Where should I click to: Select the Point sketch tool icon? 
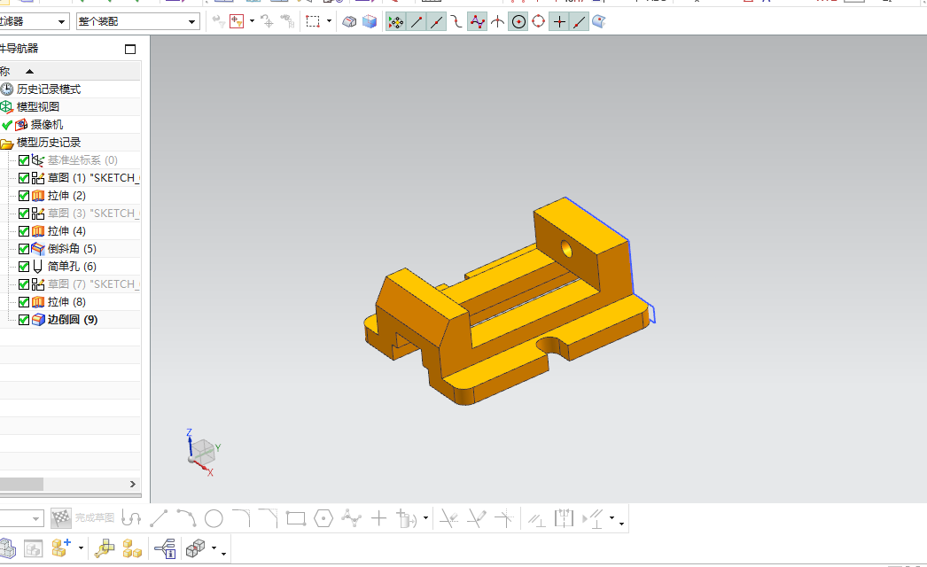tap(378, 518)
